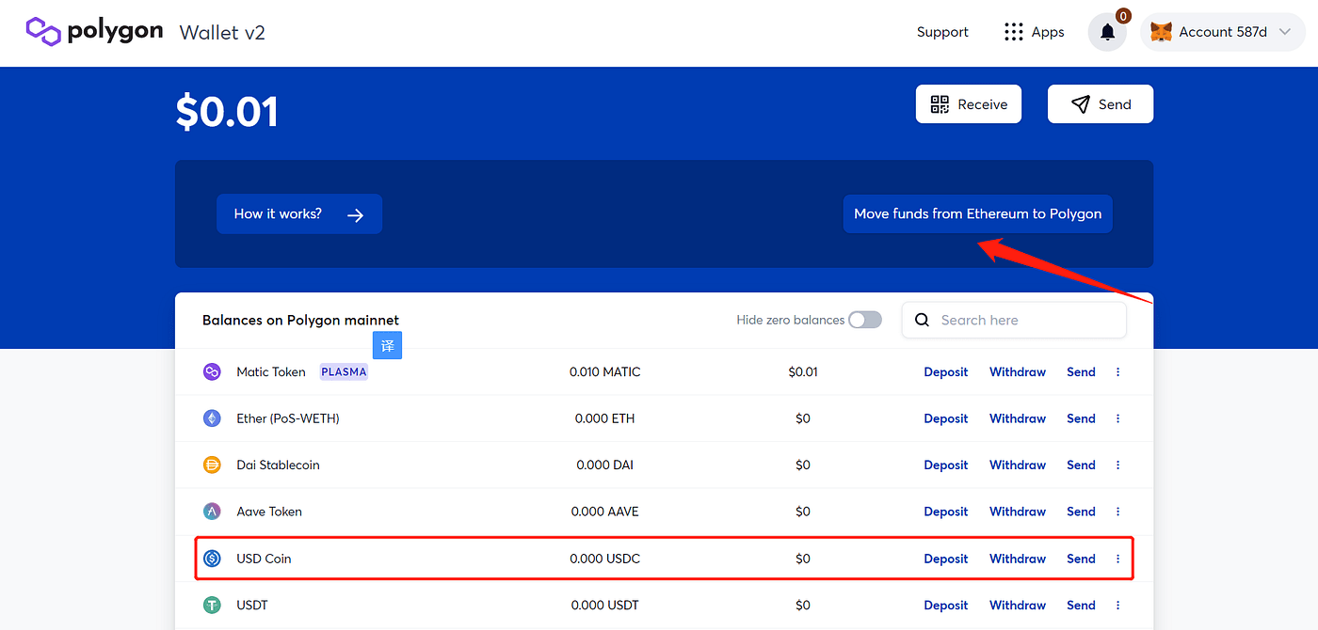This screenshot has height=630, width=1318.
Task: Click the Dai Stablecoin coin icon
Action: click(x=212, y=465)
